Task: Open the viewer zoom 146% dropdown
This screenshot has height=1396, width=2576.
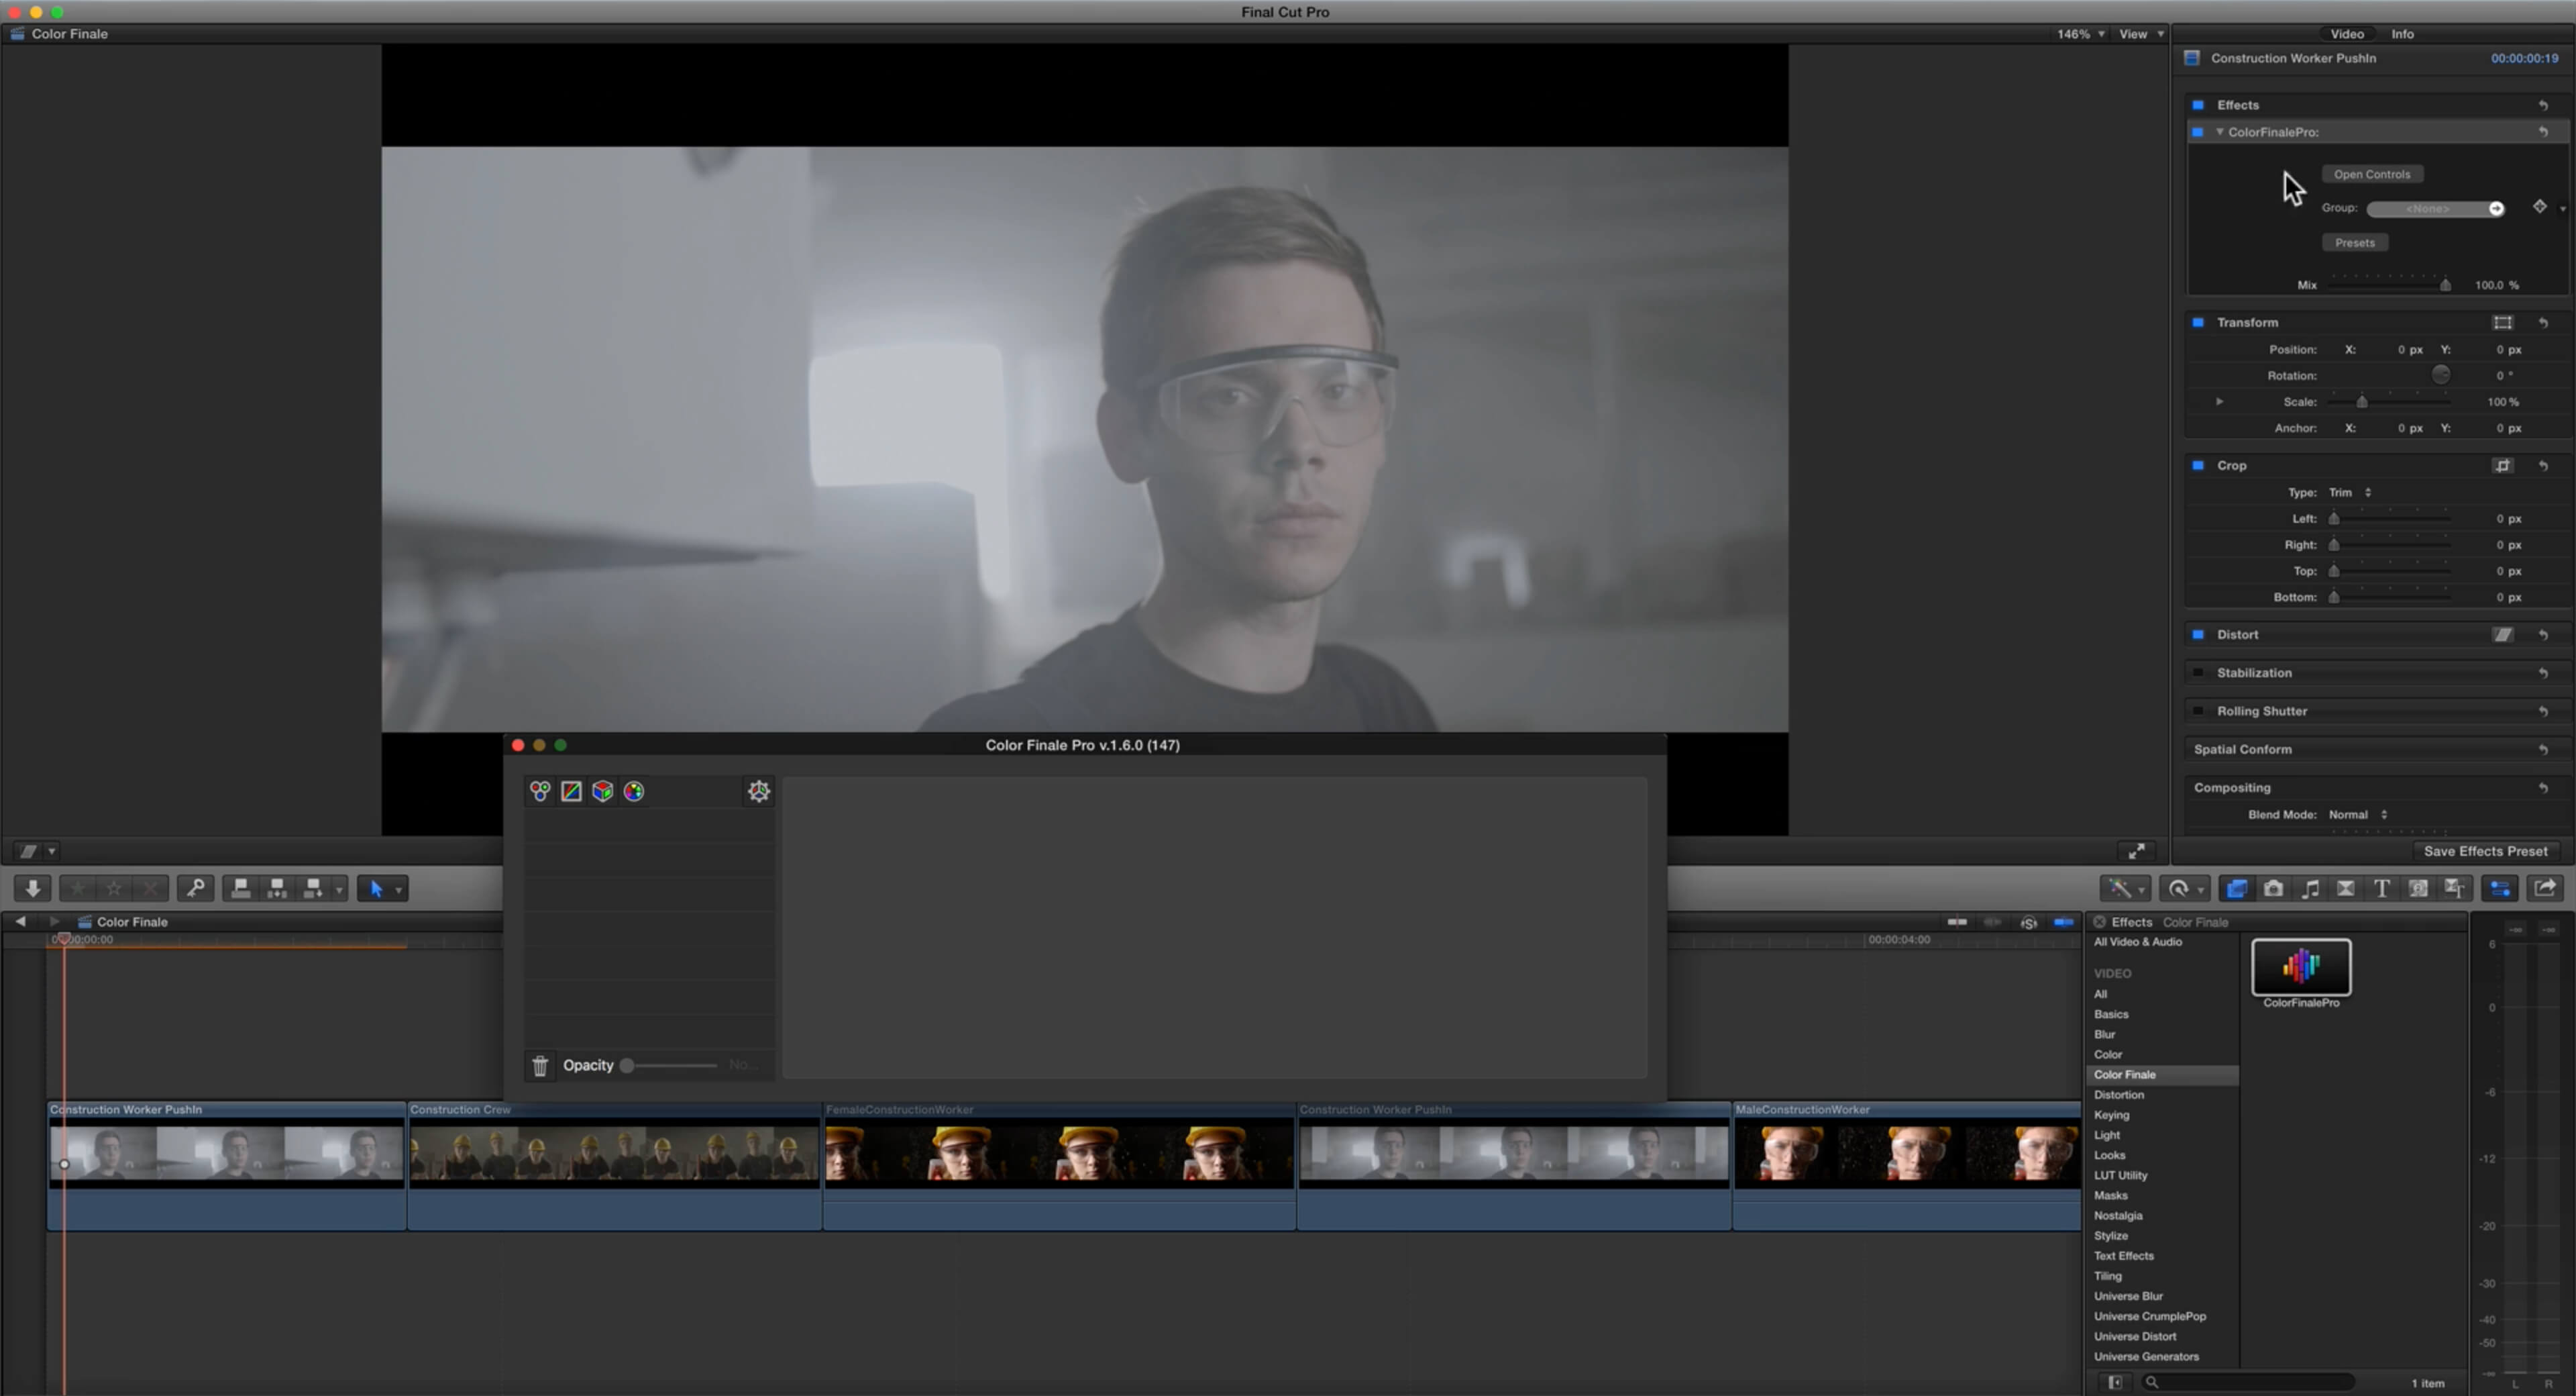Action: 2081,34
